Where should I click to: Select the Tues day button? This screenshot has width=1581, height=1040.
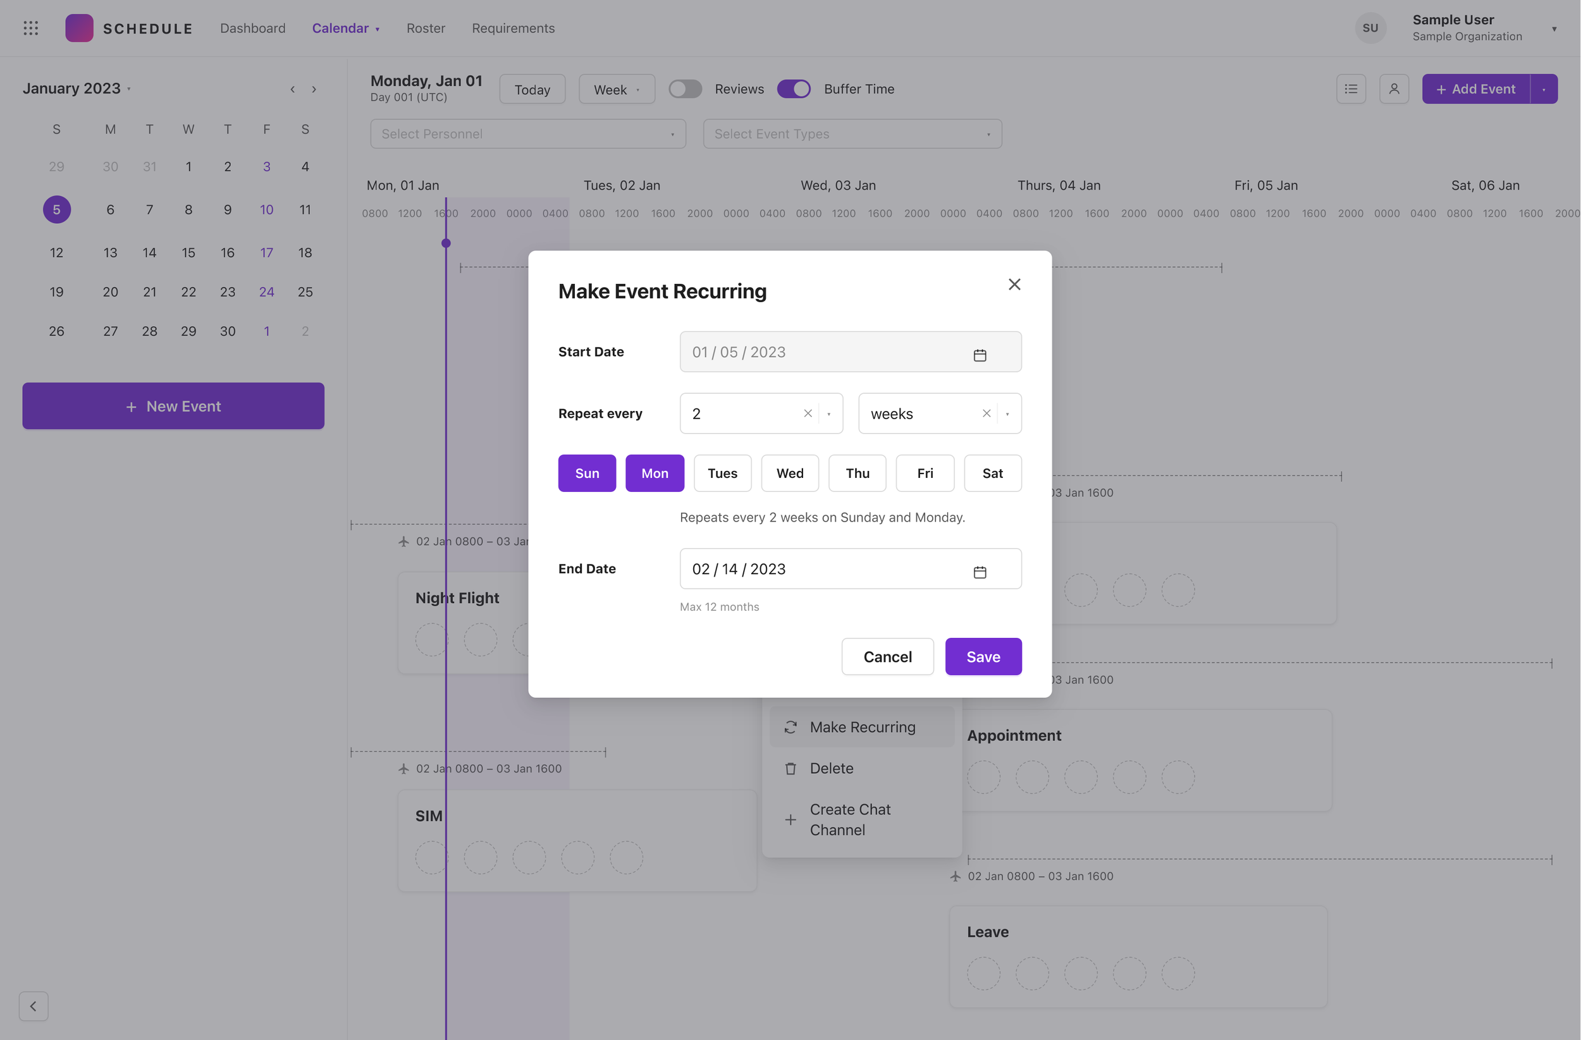point(722,473)
